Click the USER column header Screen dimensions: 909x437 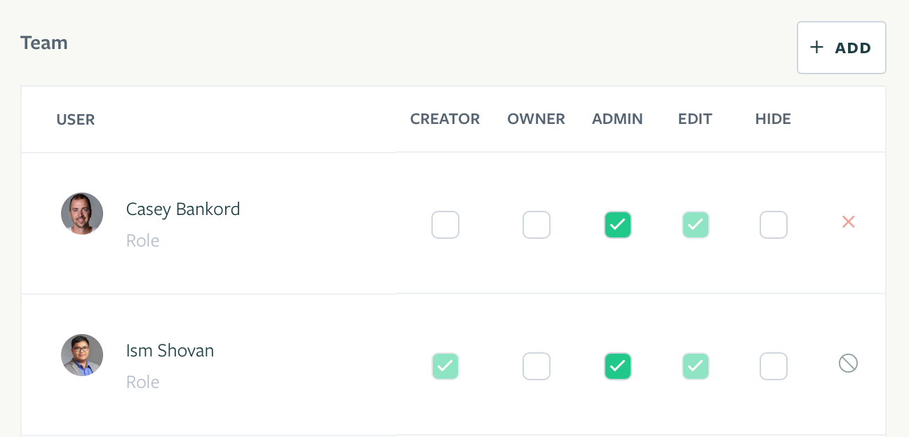point(76,120)
